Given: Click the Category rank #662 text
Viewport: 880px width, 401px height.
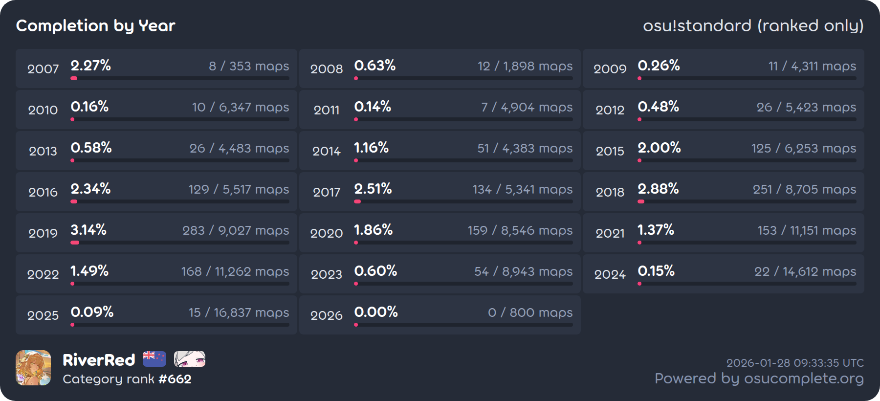Looking at the screenshot, I should click(127, 379).
